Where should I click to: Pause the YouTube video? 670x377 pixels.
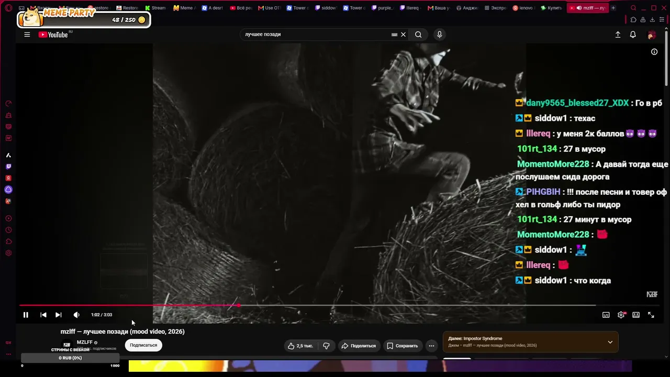pyautogui.click(x=26, y=315)
